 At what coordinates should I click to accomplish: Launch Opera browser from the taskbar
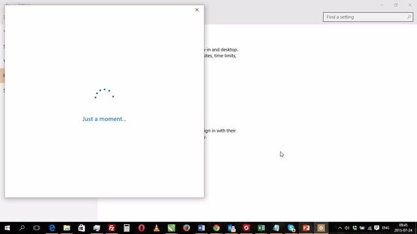pos(141,228)
